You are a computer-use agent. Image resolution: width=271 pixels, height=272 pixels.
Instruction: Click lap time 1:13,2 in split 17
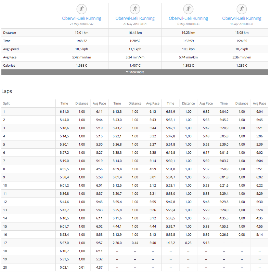[x=170, y=243]
